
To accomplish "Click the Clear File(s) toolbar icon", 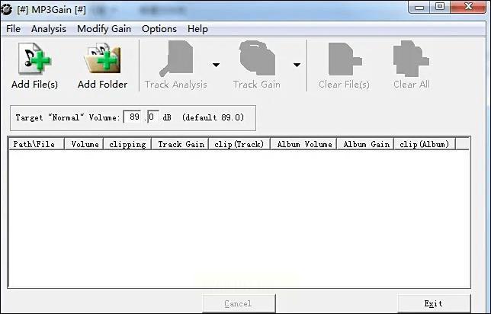I will (x=345, y=59).
